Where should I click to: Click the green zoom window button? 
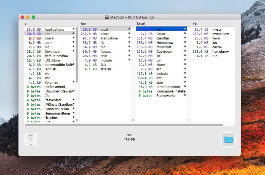point(33,17)
